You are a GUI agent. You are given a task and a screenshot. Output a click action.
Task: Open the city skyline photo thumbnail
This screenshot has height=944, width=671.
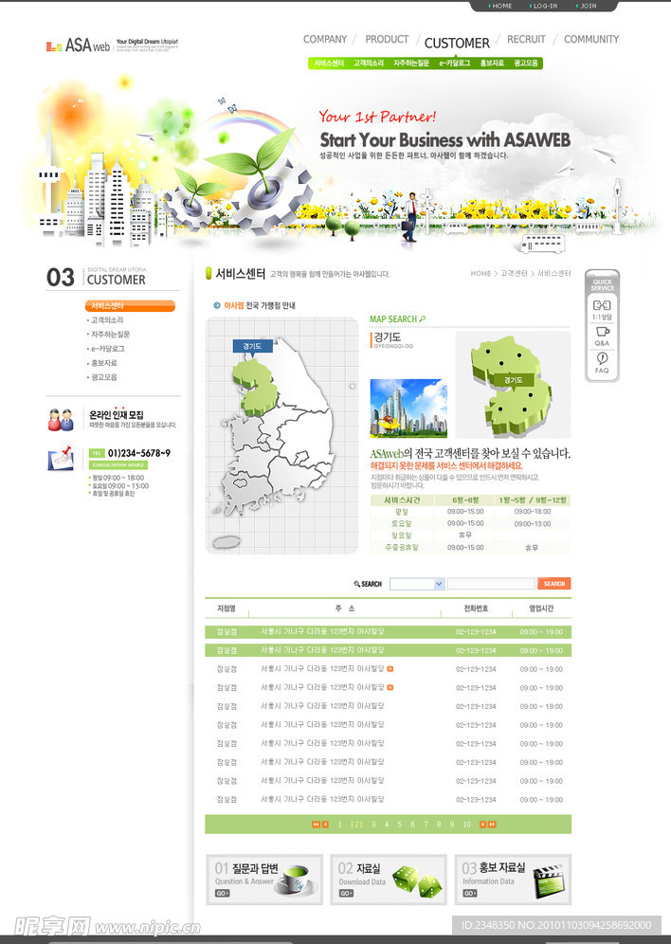[408, 408]
